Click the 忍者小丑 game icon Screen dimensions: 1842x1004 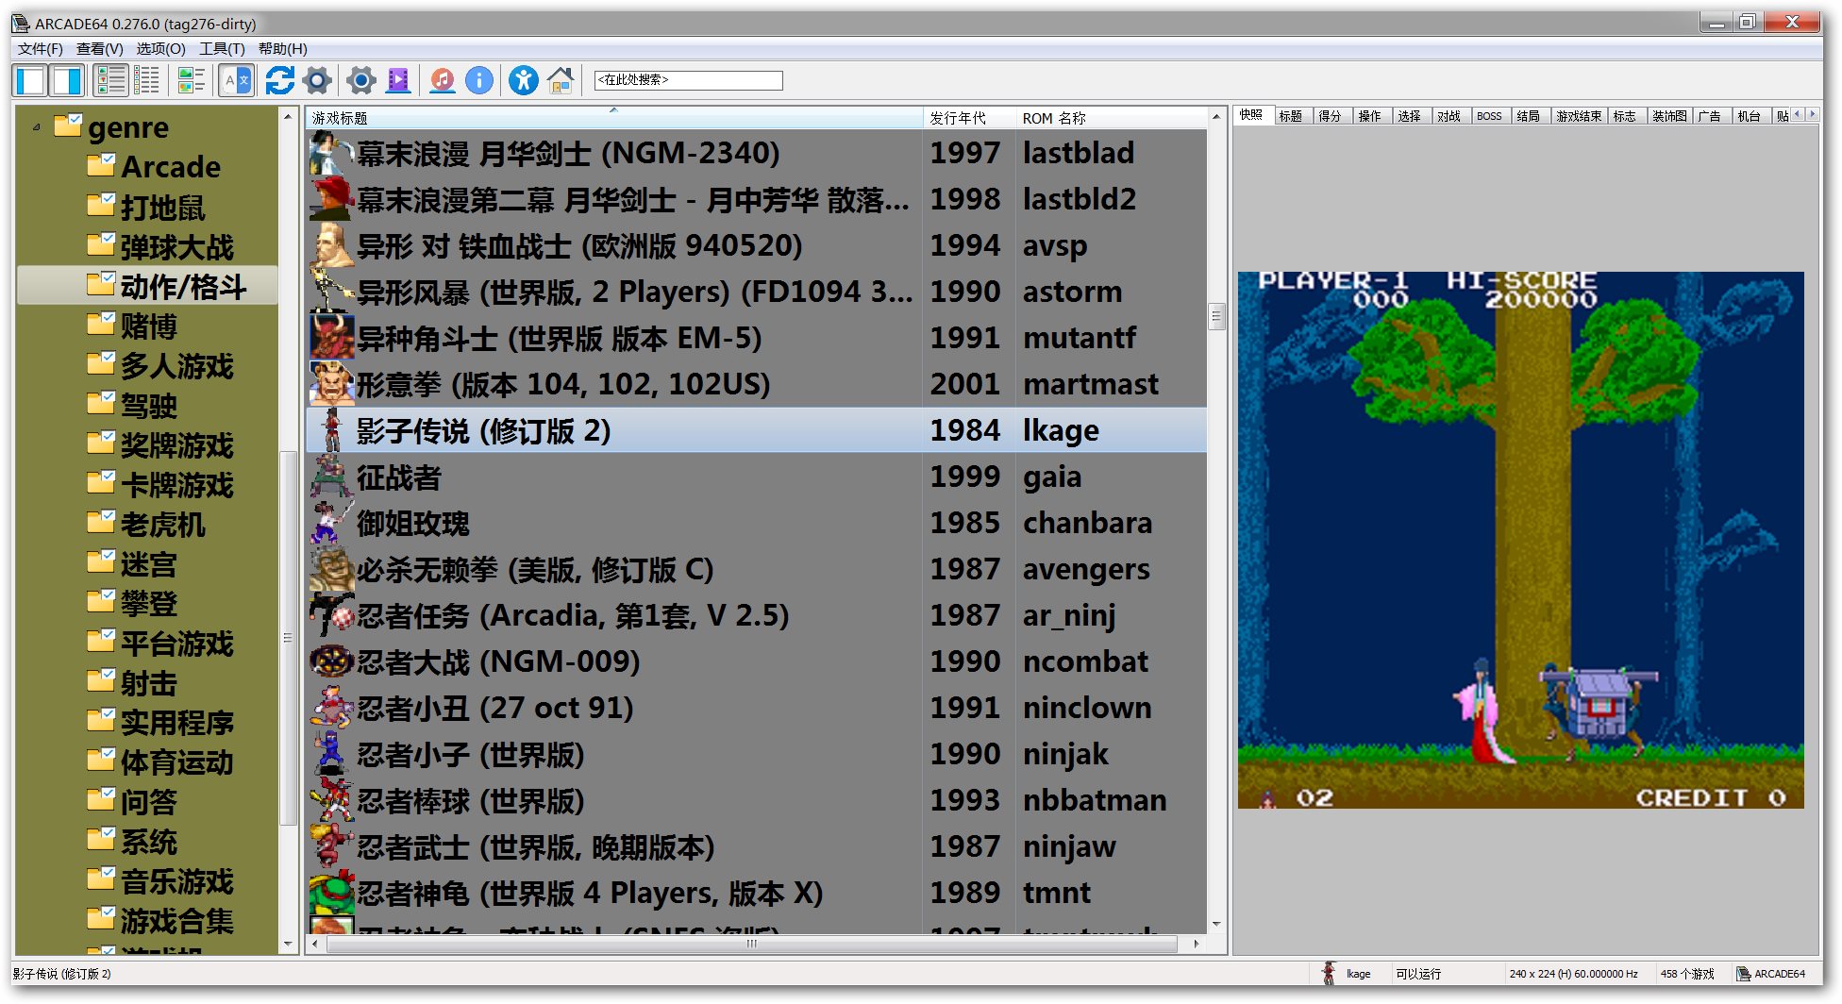[331, 708]
